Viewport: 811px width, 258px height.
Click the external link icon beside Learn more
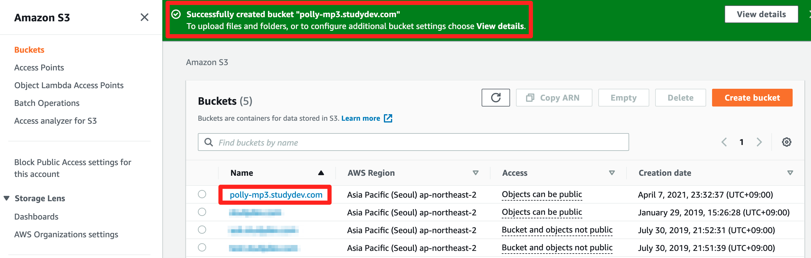click(388, 118)
